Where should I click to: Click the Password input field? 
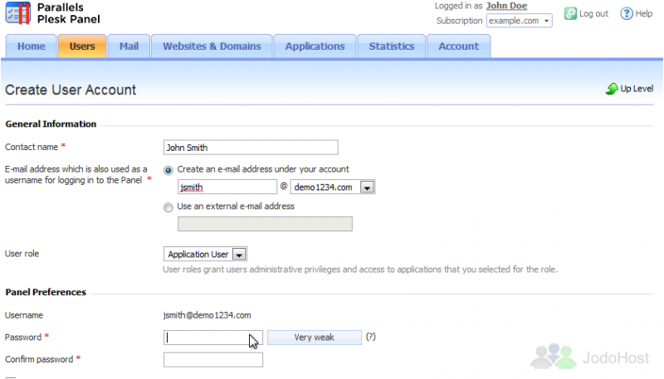(x=213, y=338)
